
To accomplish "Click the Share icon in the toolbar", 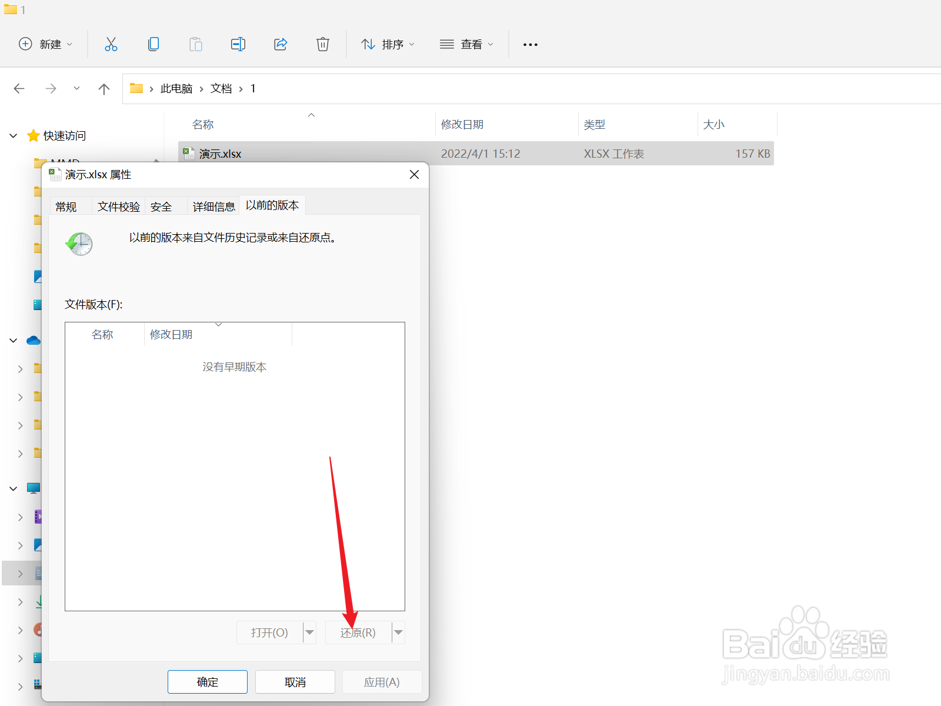I will [281, 44].
